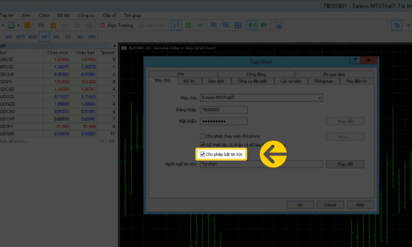Toggle the Algo Trading button
This screenshot has width=412, height=247.
(x=117, y=26)
